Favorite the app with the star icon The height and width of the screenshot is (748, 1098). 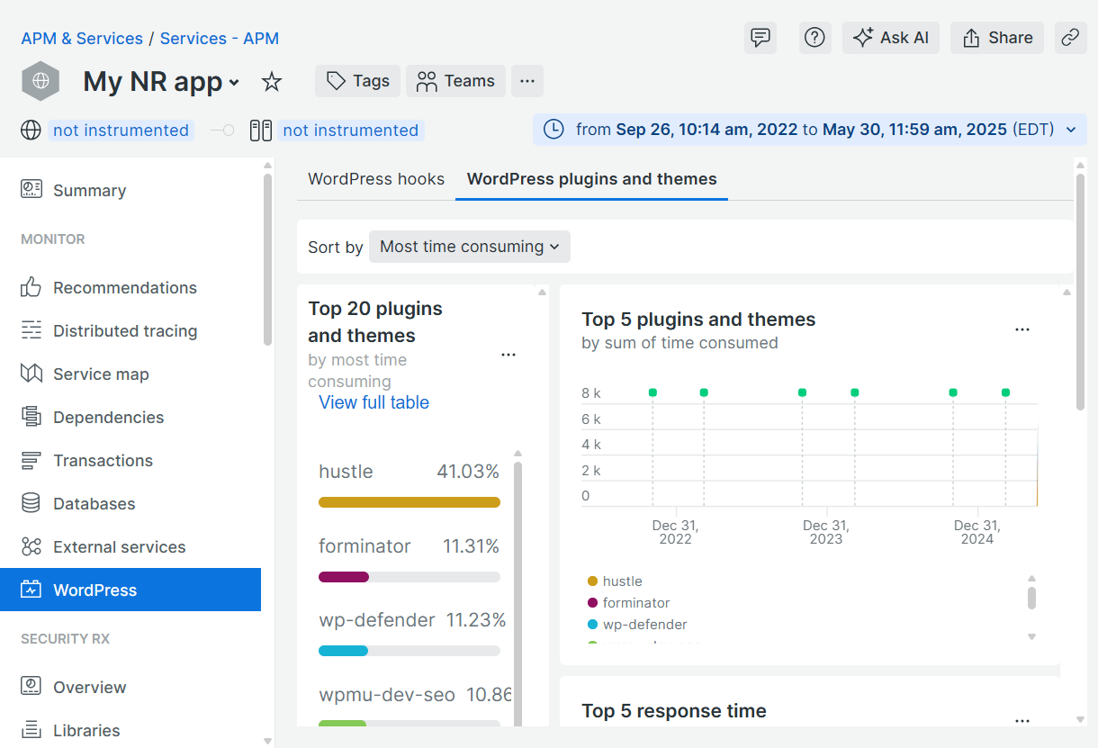pyautogui.click(x=272, y=82)
